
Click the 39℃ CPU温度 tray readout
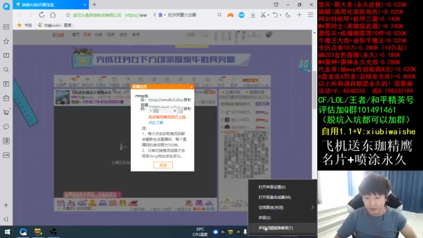coord(200,232)
